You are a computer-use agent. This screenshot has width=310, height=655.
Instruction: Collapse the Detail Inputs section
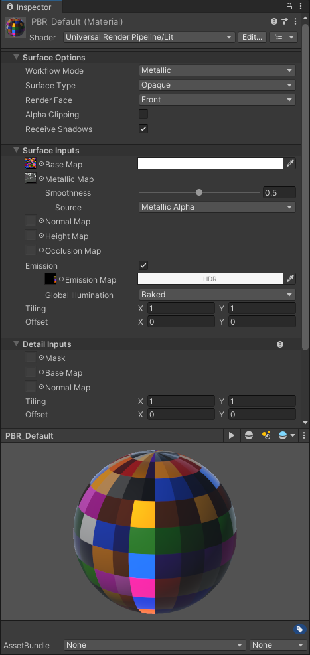[17, 344]
